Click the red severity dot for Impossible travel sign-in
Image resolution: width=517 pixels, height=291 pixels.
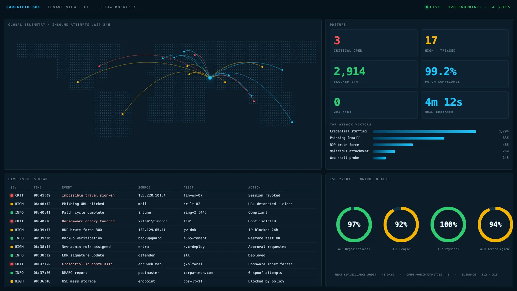pos(12,195)
